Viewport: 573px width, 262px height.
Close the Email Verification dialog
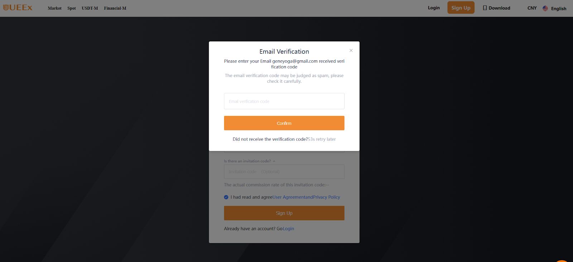point(351,51)
